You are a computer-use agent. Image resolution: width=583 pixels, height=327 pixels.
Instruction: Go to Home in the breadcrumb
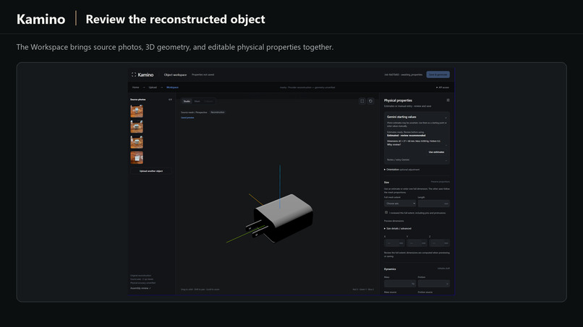[136, 87]
